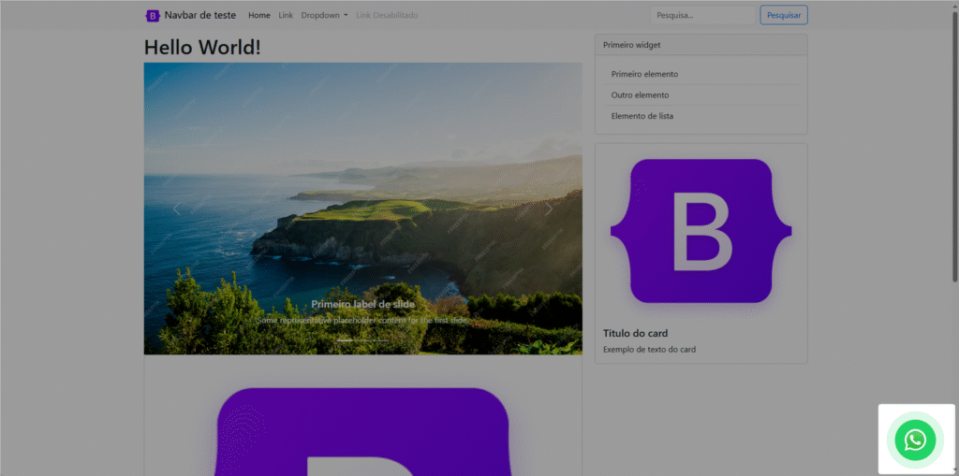959x476 pixels.
Task: Expand the Dropdown menu in navbar
Action: [x=324, y=15]
